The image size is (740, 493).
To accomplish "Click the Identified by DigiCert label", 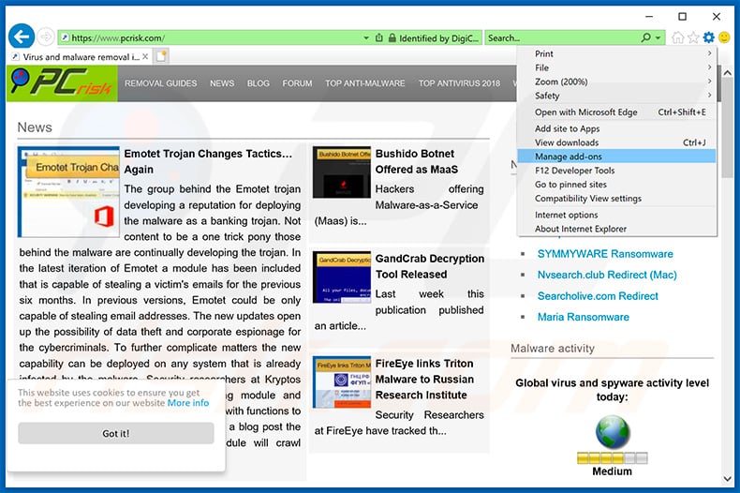I will pos(438,38).
